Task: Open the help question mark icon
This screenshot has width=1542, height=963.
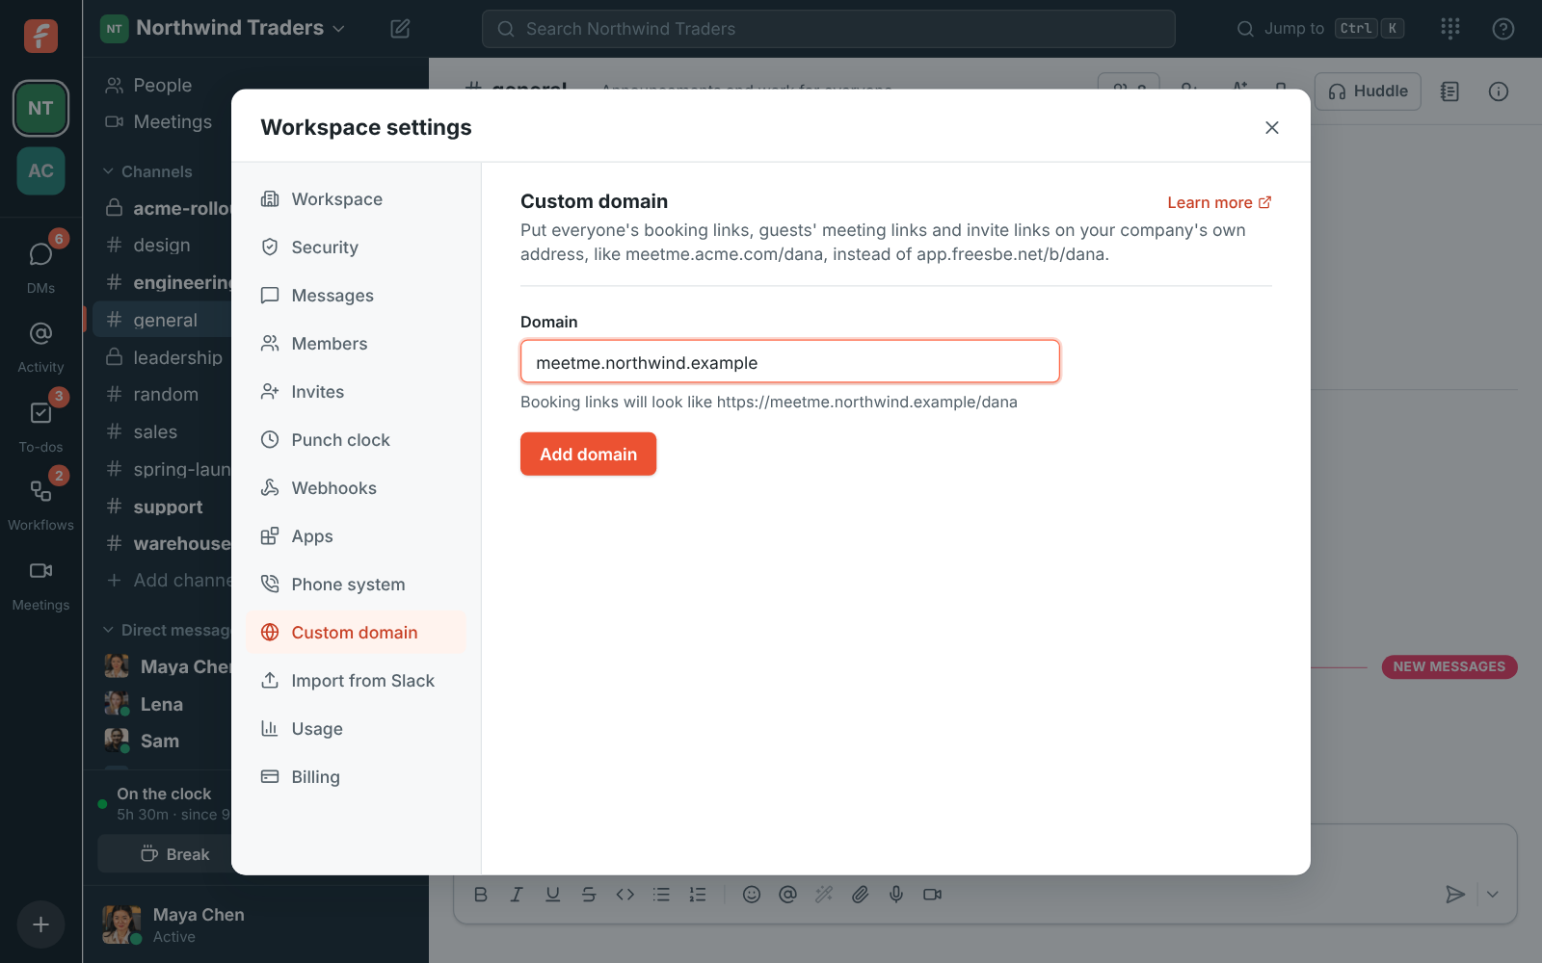Action: coord(1502,29)
